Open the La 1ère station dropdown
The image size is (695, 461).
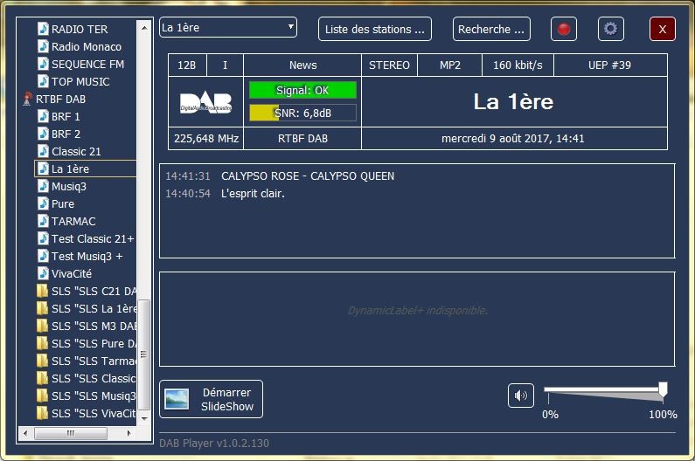tap(228, 27)
